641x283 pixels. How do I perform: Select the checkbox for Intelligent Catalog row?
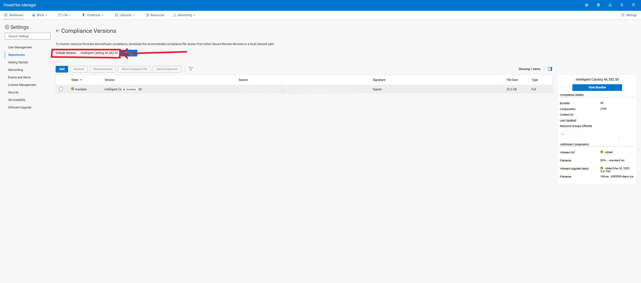coord(61,89)
